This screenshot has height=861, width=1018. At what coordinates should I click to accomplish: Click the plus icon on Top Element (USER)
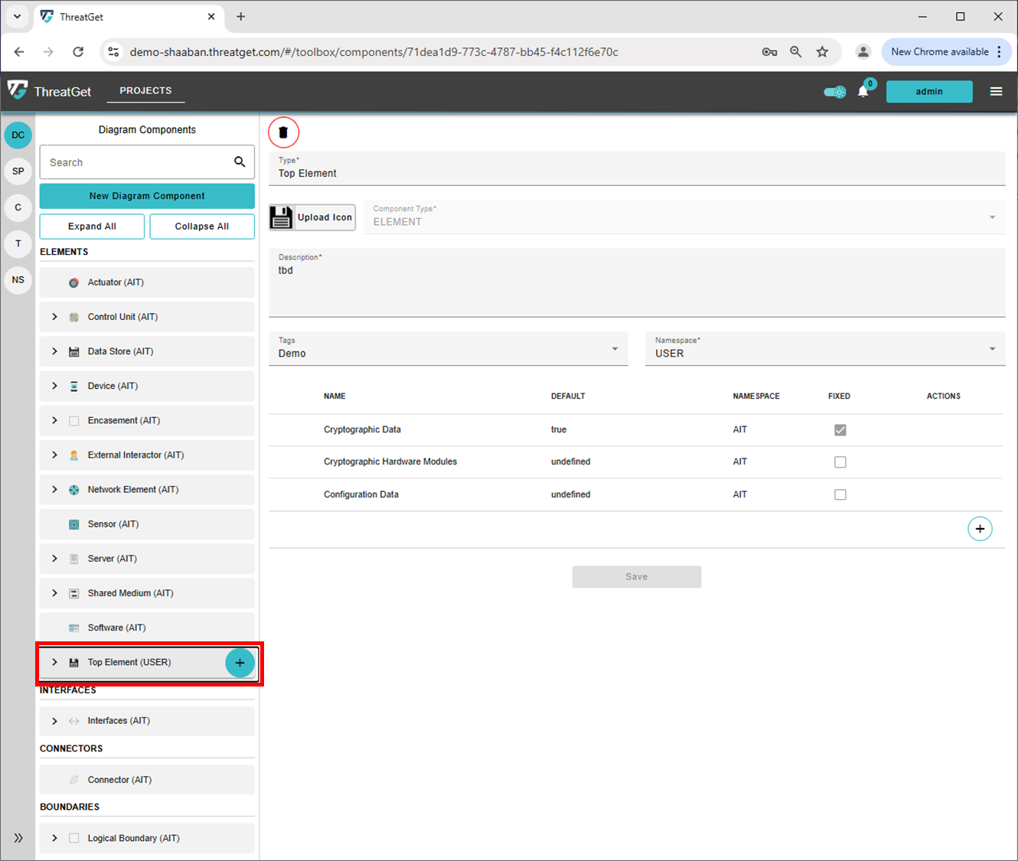[x=240, y=663]
